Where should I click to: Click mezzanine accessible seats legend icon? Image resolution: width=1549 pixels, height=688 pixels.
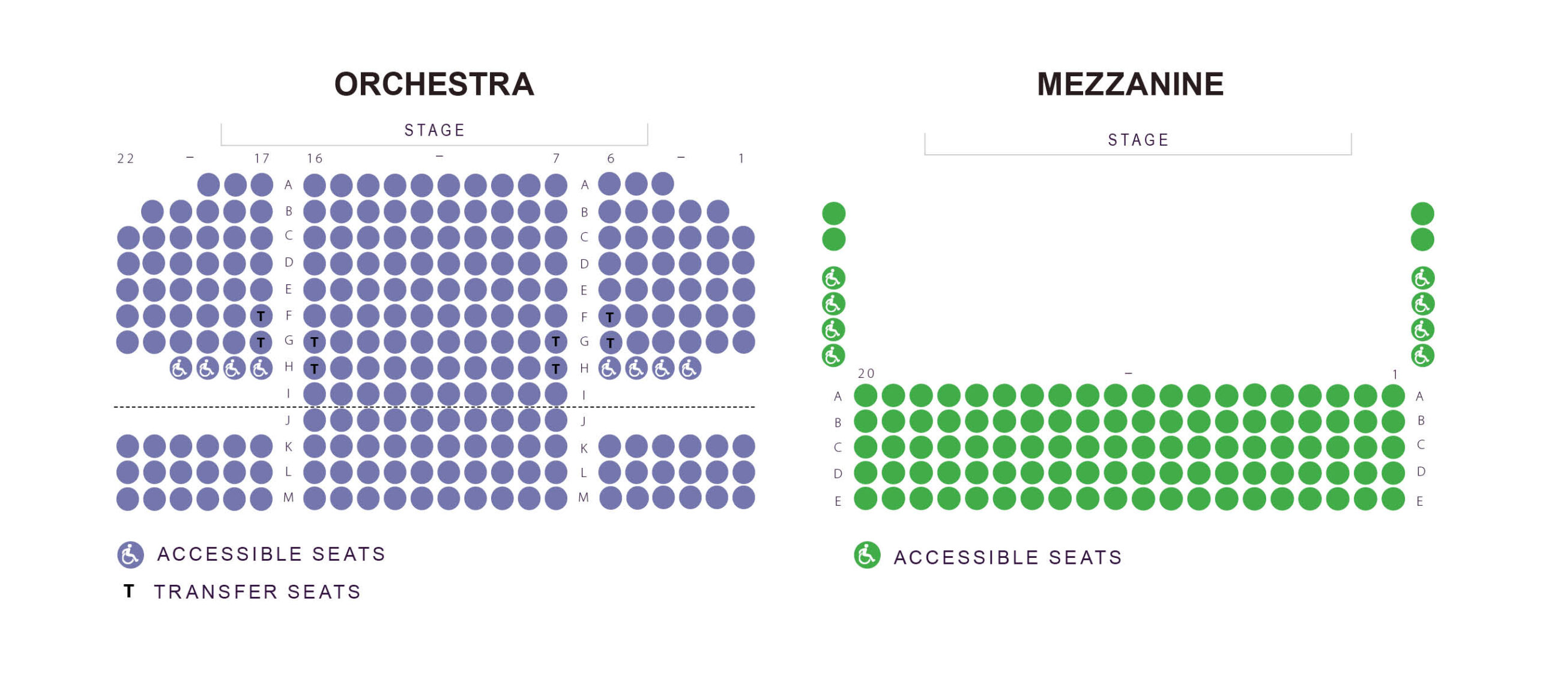click(867, 555)
